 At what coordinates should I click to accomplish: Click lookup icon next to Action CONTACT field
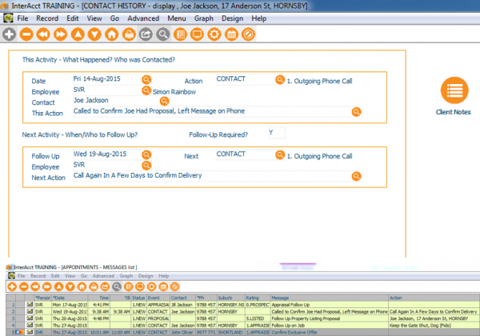point(280,79)
